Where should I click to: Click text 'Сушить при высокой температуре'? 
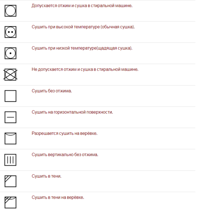(66, 27)
